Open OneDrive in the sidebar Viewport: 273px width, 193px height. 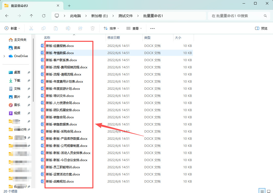pos(18,56)
